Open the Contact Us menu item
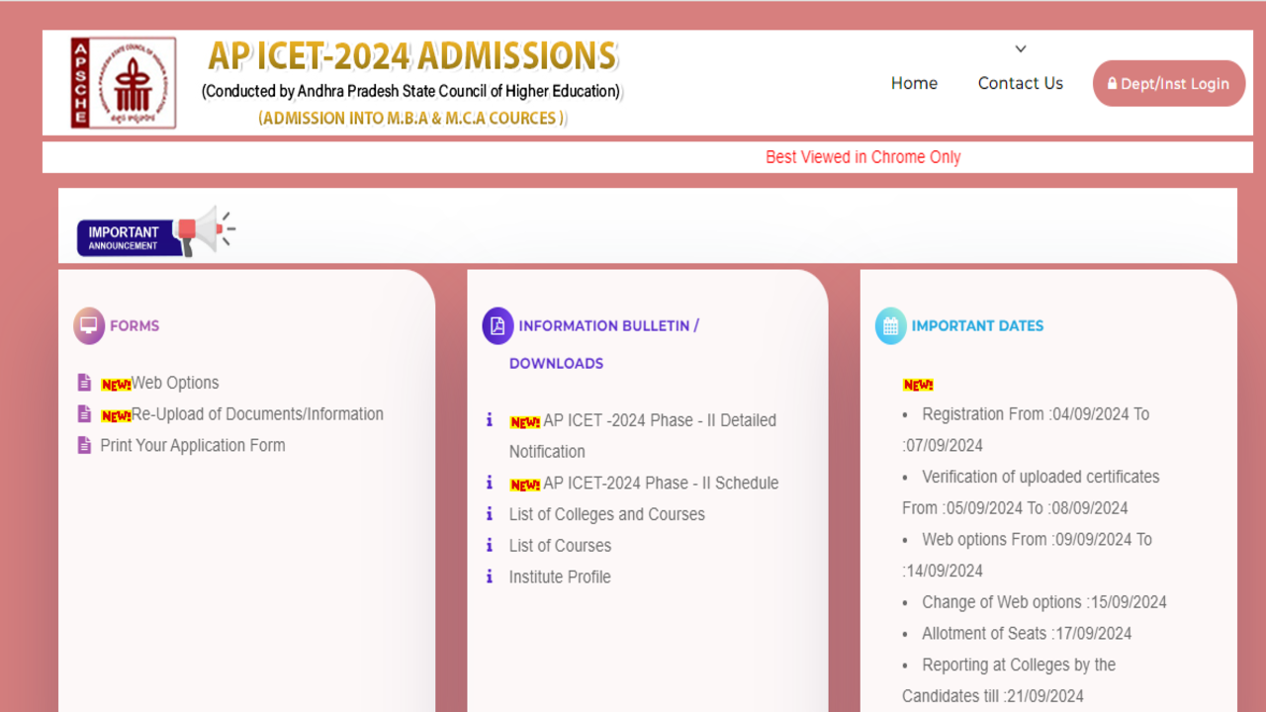Screen dimensions: 1266x712 point(1021,83)
